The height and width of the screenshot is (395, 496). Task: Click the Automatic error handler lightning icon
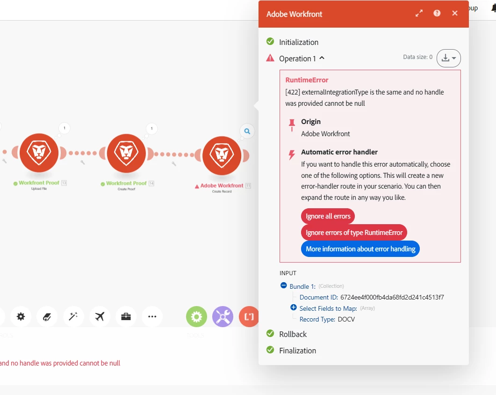pos(292,155)
